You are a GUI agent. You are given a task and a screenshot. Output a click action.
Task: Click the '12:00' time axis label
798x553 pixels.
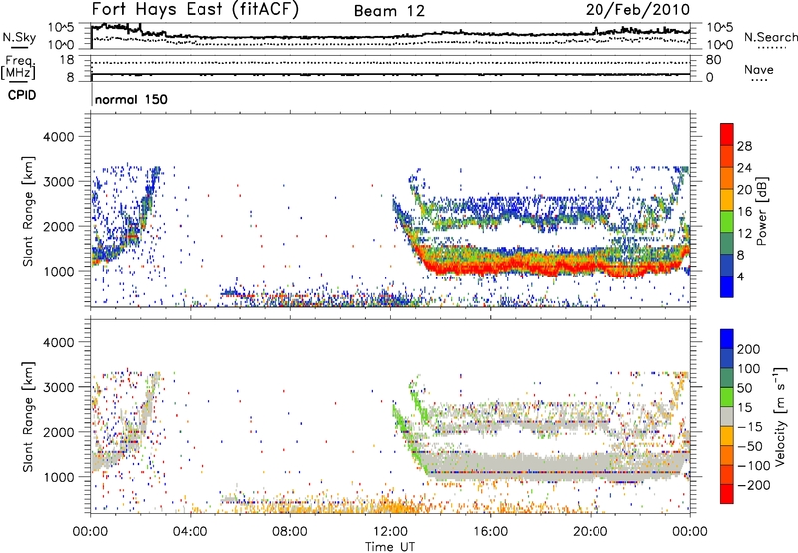point(390,532)
